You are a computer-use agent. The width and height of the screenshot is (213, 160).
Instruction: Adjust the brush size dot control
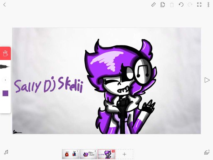click(x=5, y=80)
